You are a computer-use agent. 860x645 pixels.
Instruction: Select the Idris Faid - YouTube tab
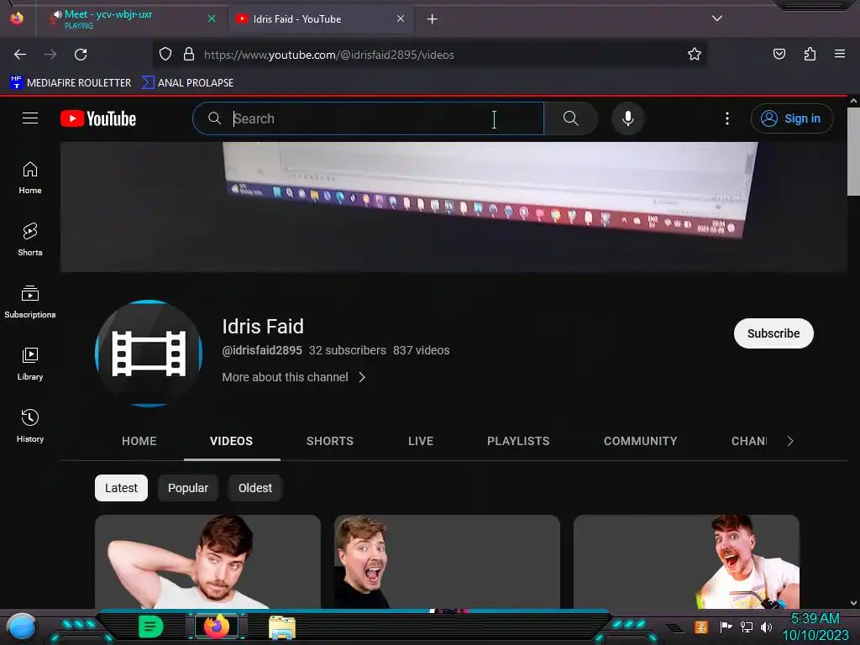(321, 19)
